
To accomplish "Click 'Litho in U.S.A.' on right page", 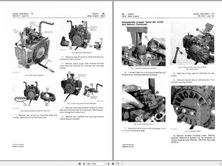I will click(x=128, y=146).
